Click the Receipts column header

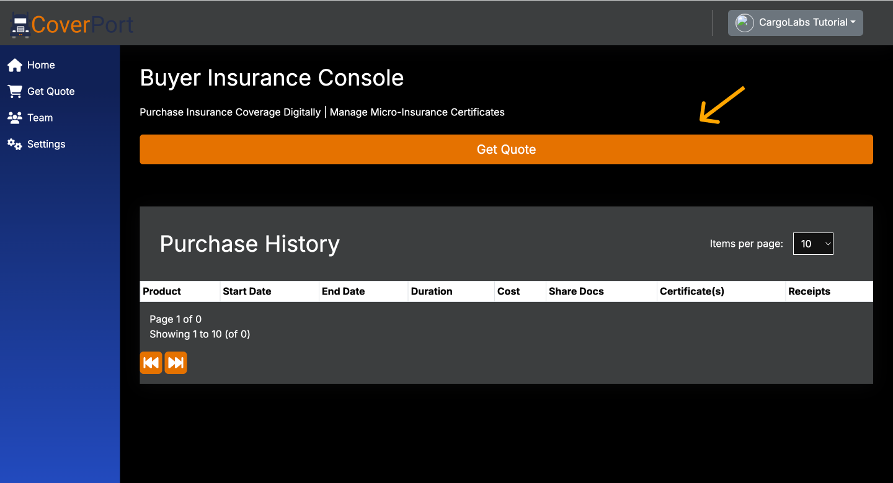pos(809,291)
